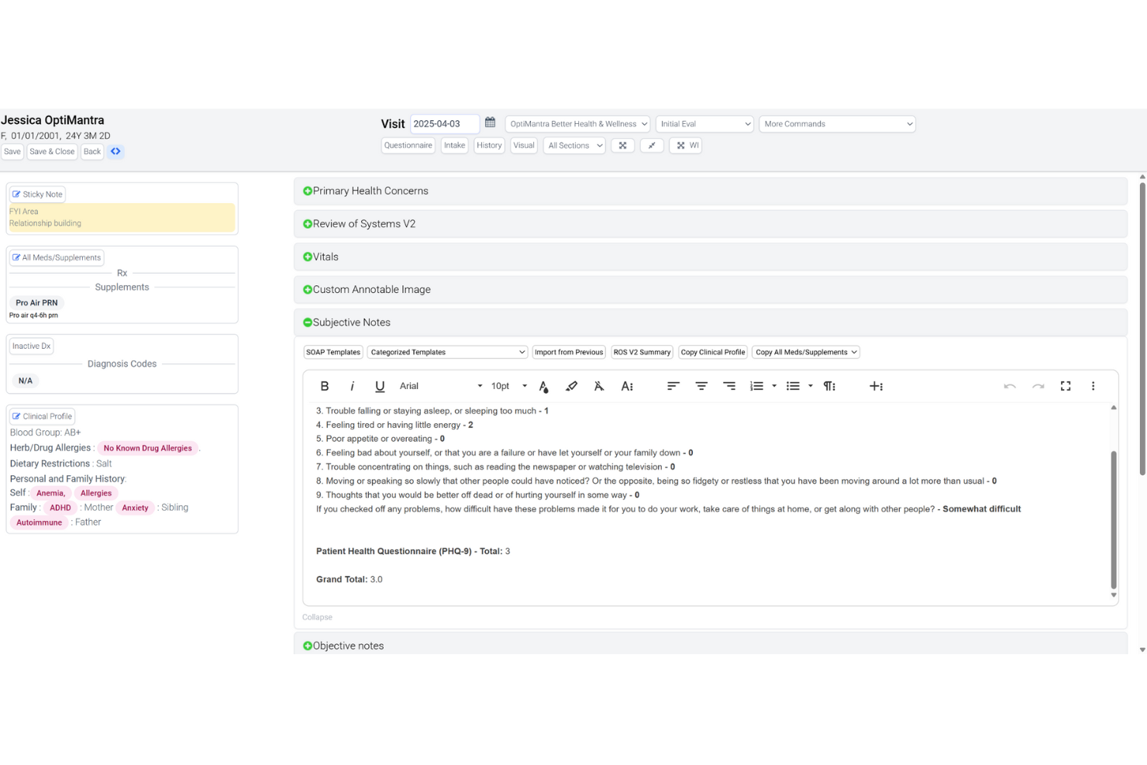1147x765 pixels.
Task: Expand the Vitals section
Action: click(x=307, y=257)
